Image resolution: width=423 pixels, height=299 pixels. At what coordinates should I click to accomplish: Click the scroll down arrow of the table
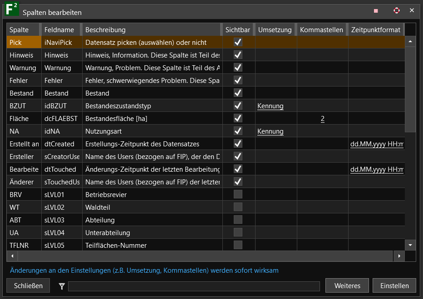click(410, 245)
